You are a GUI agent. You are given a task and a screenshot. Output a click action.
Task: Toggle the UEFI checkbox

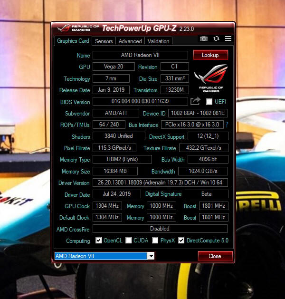(x=209, y=101)
